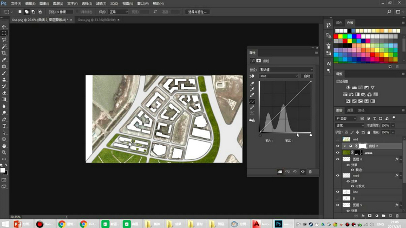Select the Polygonal Lasso tool
The width and height of the screenshot is (406, 228).
tap(4, 40)
